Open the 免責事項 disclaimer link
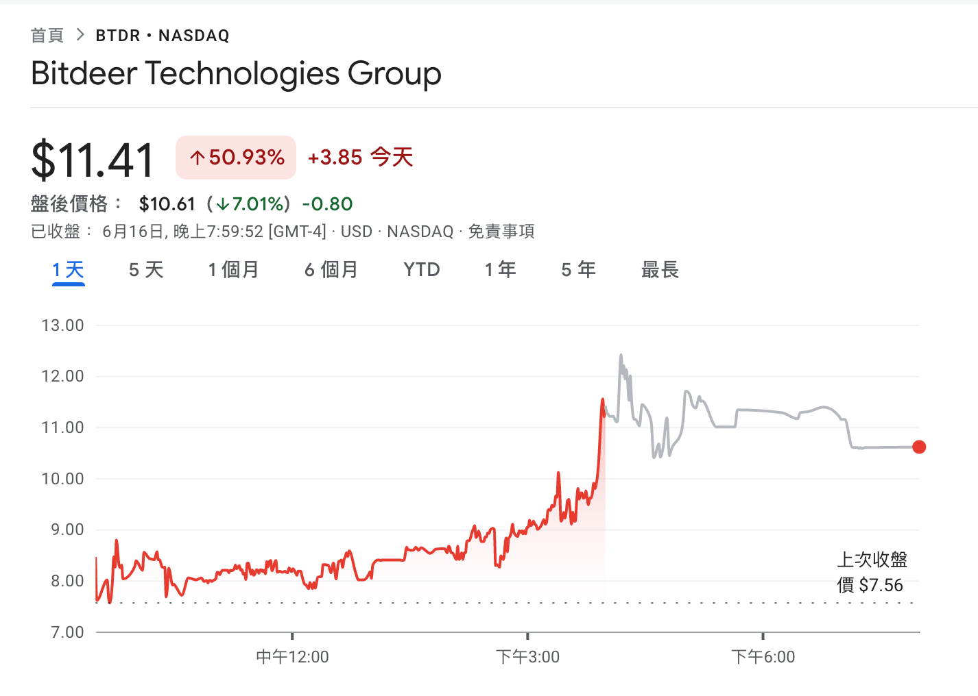978x696 pixels. pos(501,232)
